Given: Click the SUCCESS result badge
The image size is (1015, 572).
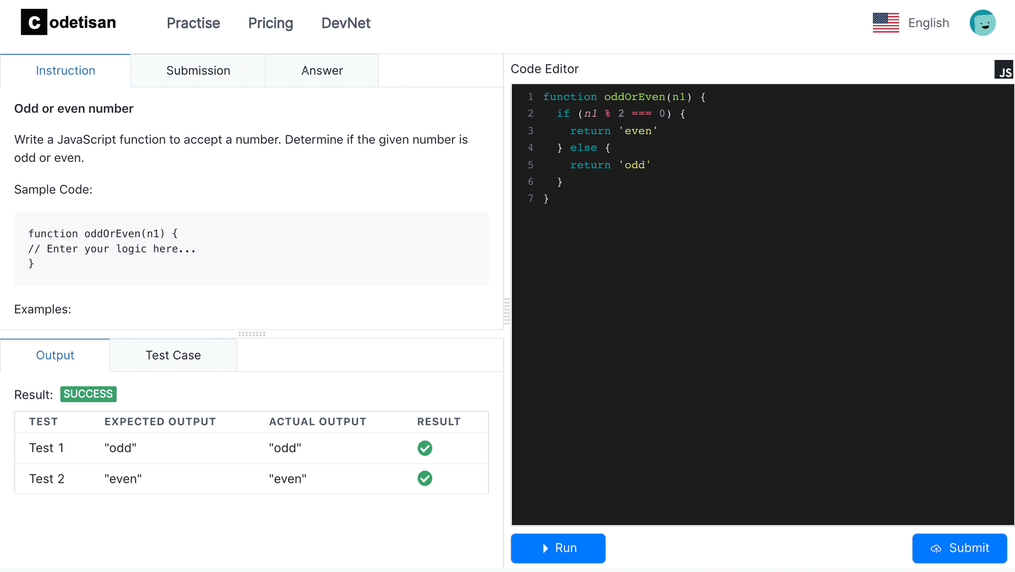Looking at the screenshot, I should (x=88, y=394).
